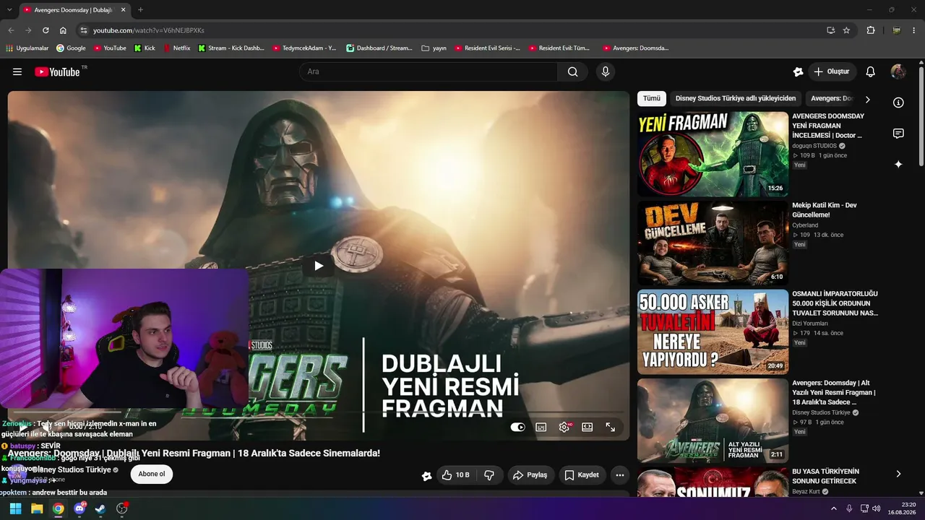Open Discord from the taskbar

[x=79, y=508]
